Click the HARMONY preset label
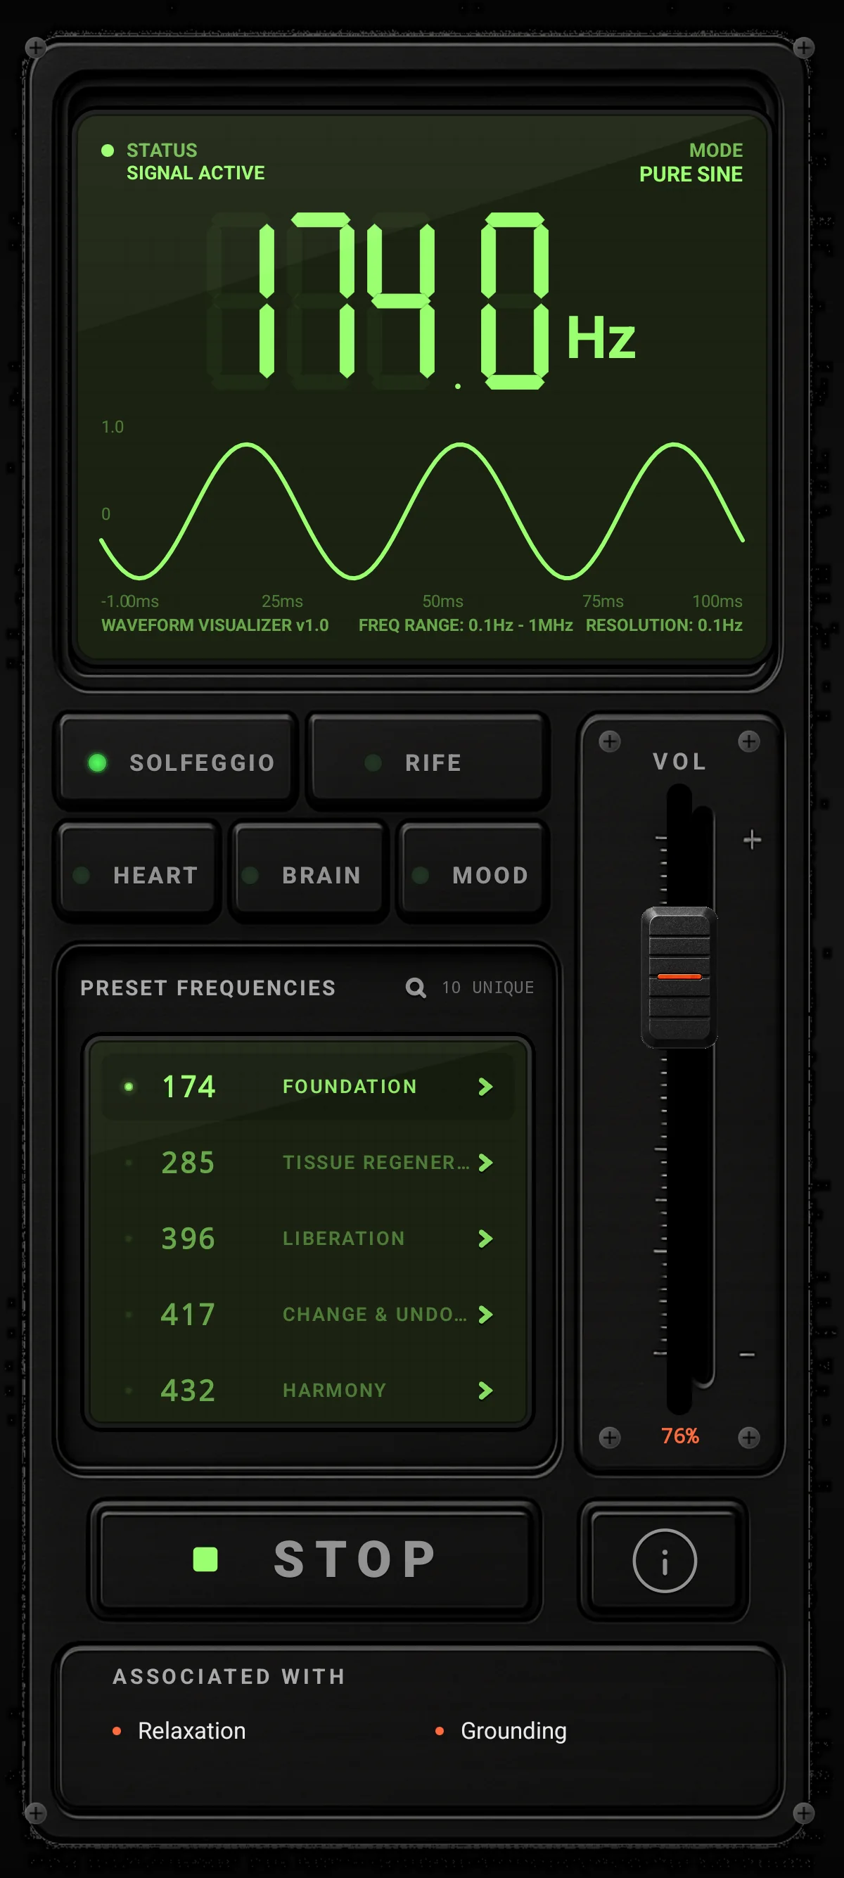This screenshot has width=844, height=1878. tap(334, 1391)
